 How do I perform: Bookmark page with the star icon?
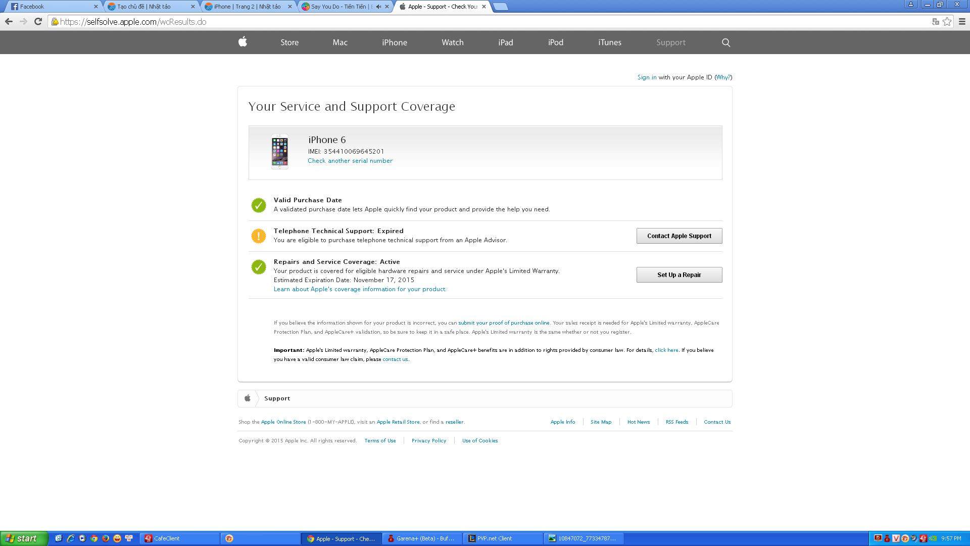coord(947,21)
